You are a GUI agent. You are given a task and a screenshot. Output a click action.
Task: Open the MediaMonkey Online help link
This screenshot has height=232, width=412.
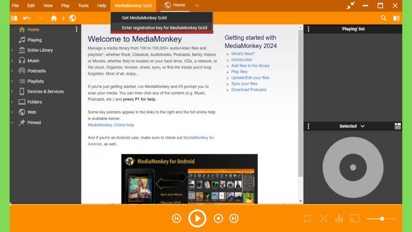[111, 125]
